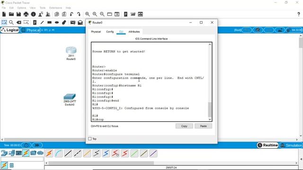
Task: Open the CLI tab in Router0
Action: coord(121,32)
